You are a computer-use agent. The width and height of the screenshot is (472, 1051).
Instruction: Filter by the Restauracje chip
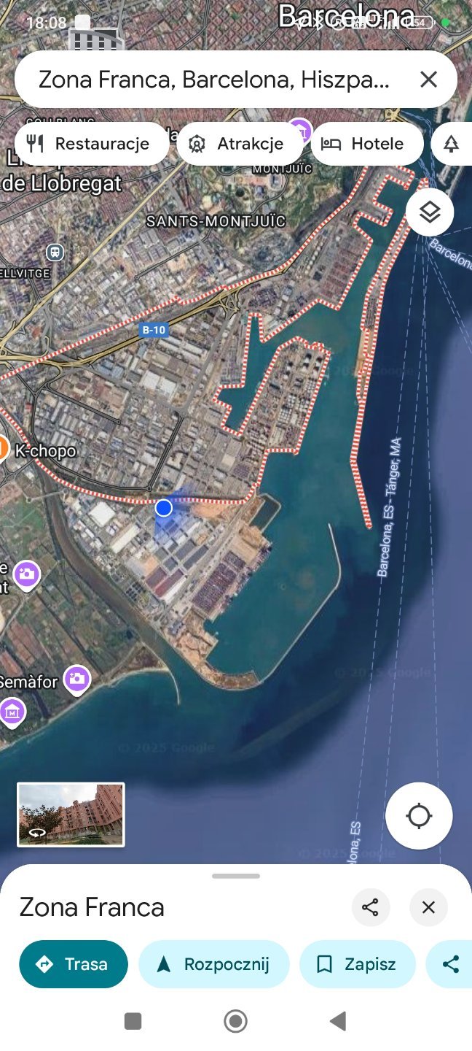tap(92, 144)
